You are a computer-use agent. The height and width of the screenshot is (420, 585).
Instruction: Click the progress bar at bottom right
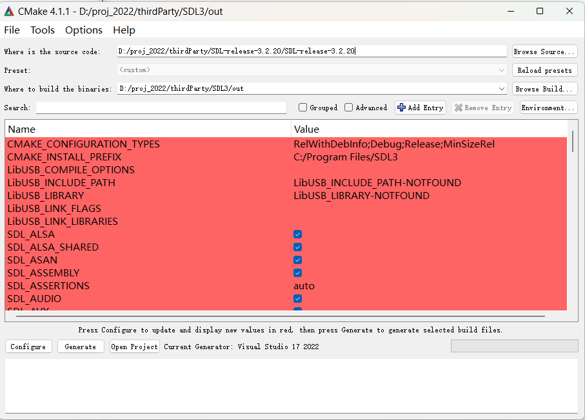click(514, 346)
